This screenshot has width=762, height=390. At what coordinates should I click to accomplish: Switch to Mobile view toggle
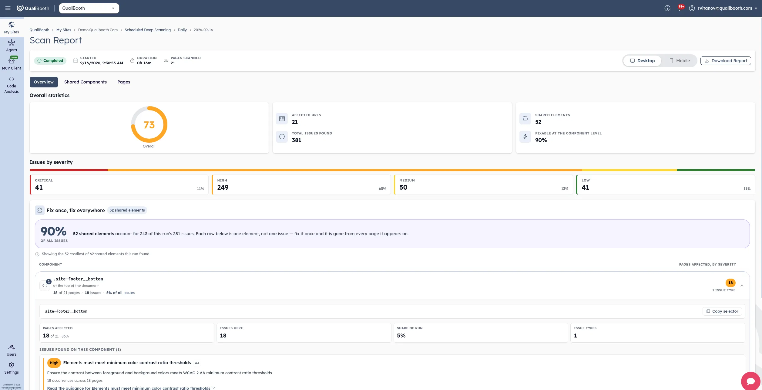tap(679, 61)
